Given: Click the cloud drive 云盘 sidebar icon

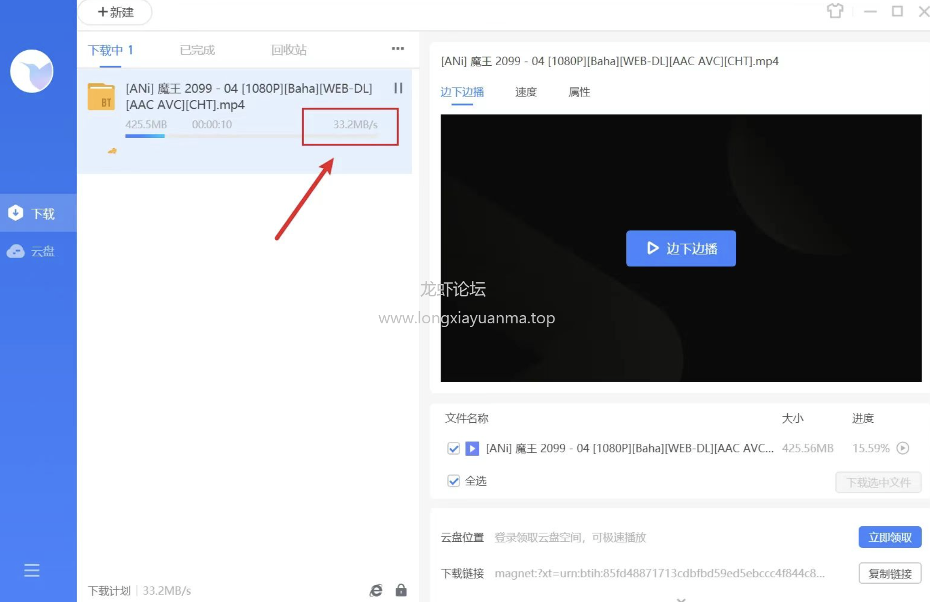Looking at the screenshot, I should coord(35,251).
